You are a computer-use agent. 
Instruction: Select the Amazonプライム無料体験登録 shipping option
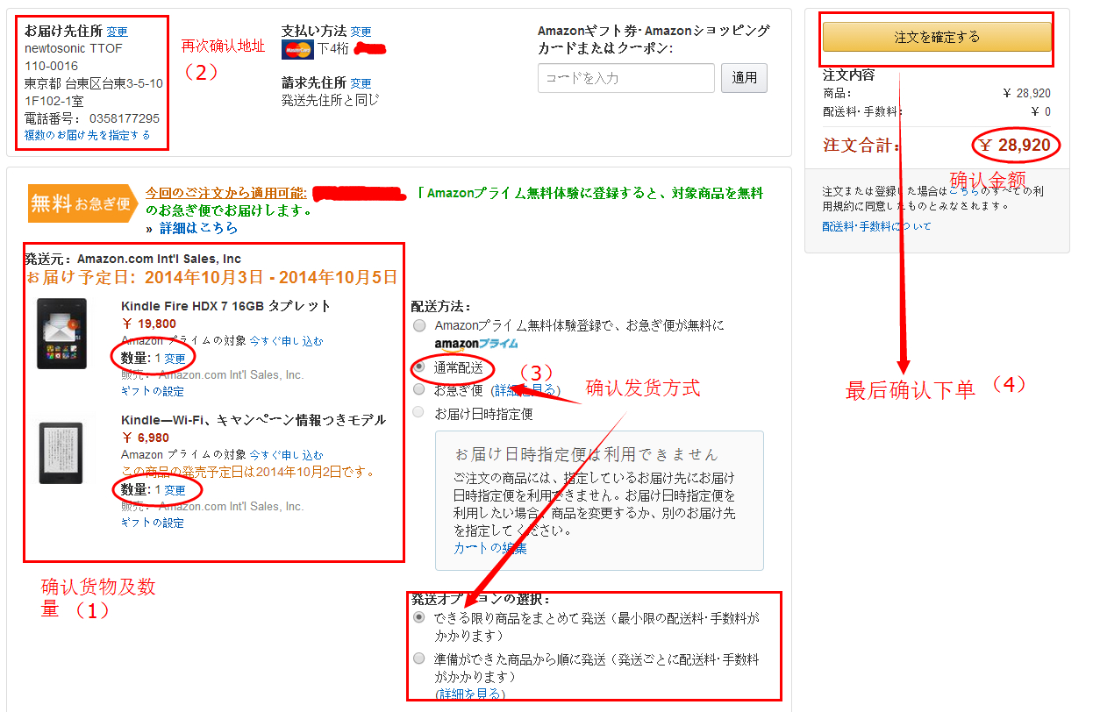(x=419, y=325)
